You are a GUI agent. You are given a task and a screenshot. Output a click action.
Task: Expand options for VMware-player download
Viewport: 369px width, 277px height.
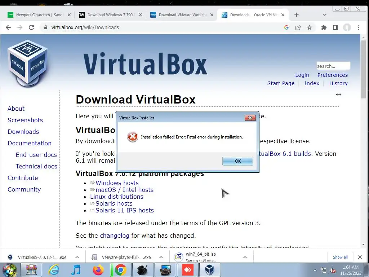pos(161,257)
